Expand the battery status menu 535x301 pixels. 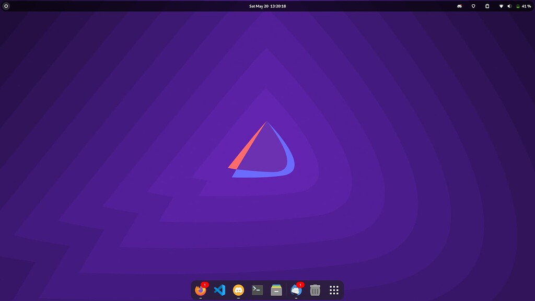(x=517, y=6)
